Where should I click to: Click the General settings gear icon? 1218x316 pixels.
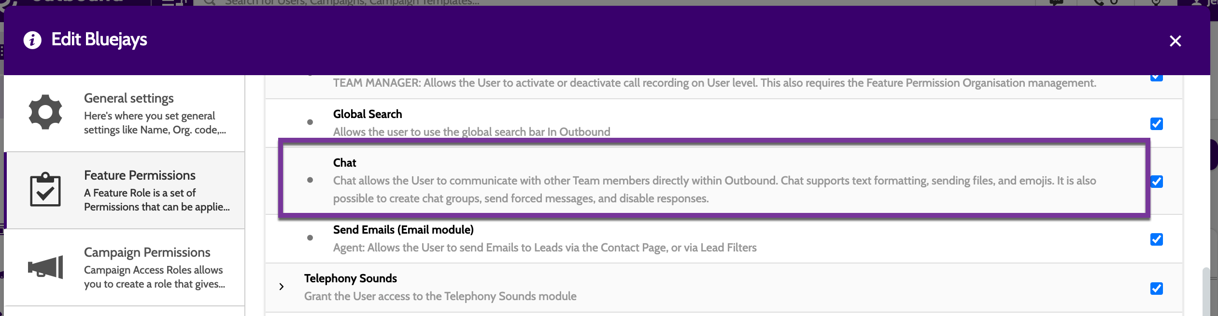coord(45,112)
